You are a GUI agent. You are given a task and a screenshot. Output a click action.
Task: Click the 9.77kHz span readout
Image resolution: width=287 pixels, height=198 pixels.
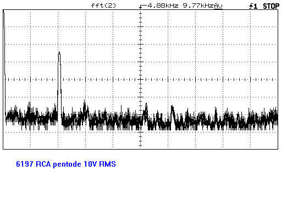(198, 5)
